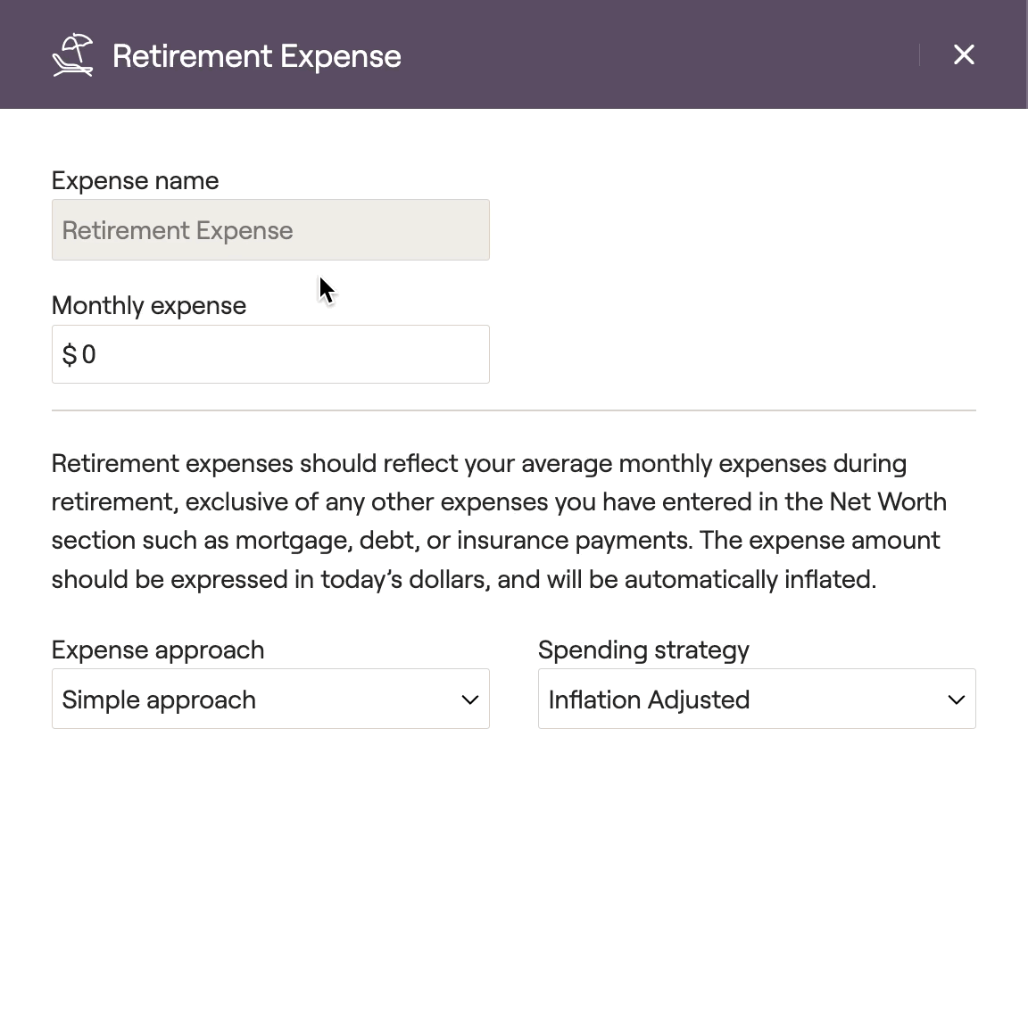Click the "Expense name" label
Image resolution: width=1028 pixels, height=1035 pixels.
pyautogui.click(x=136, y=181)
